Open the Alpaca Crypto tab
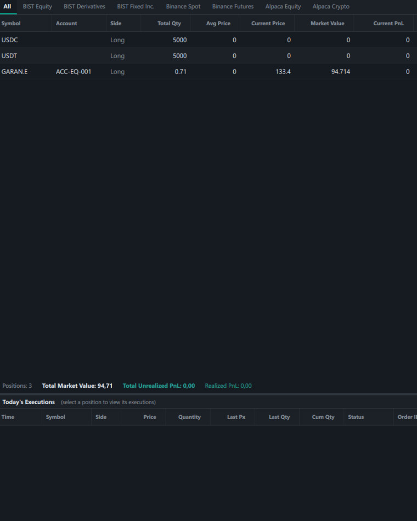The image size is (417, 521). click(331, 7)
